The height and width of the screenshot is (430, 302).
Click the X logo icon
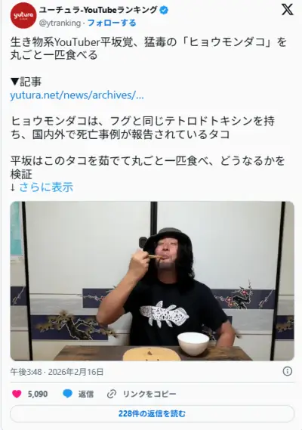click(x=287, y=10)
